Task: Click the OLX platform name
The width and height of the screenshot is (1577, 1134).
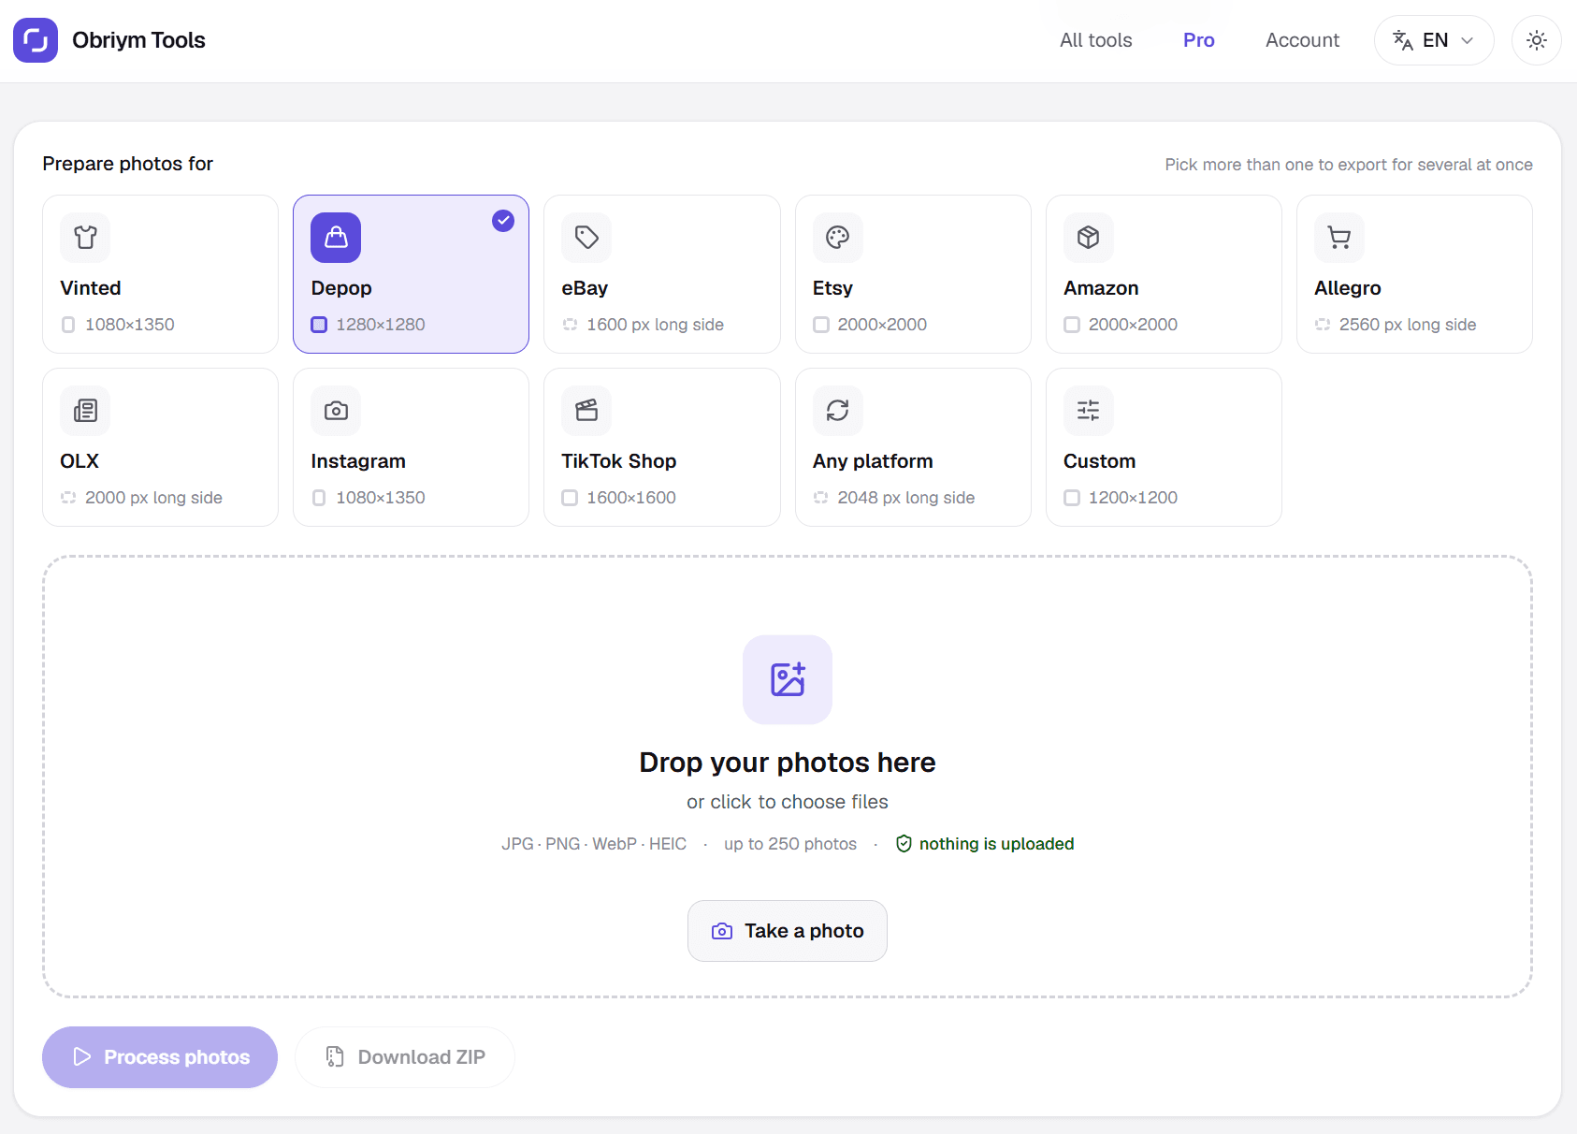Action: click(x=80, y=461)
